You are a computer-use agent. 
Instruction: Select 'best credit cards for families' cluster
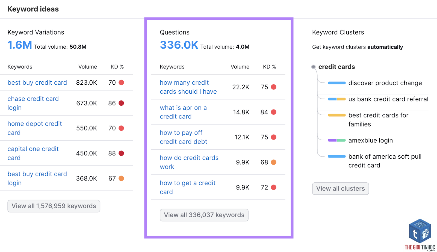point(378,120)
